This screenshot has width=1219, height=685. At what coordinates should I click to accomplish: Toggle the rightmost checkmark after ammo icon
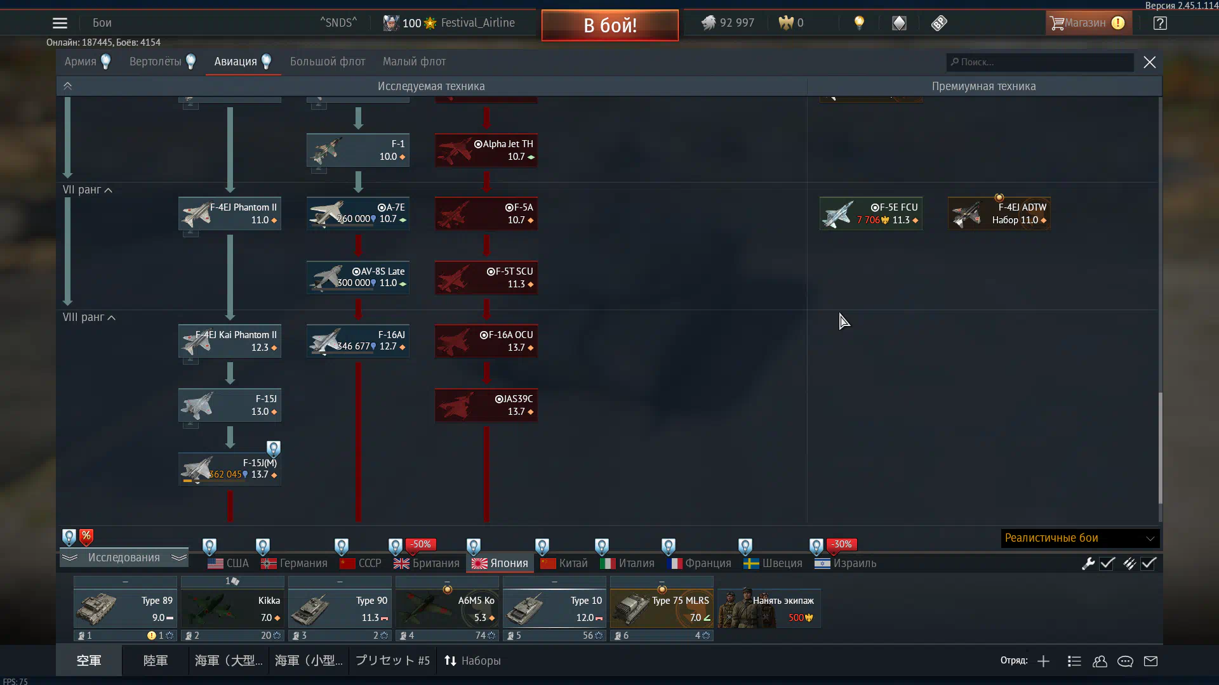point(1149,563)
